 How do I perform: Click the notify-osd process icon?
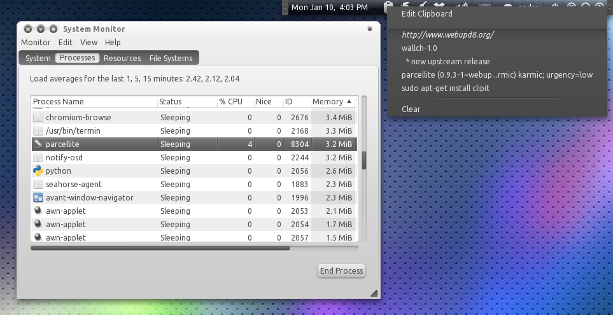click(38, 158)
